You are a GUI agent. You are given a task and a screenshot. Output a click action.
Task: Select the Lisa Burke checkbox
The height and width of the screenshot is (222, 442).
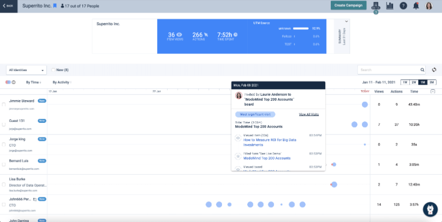[x=4, y=185]
